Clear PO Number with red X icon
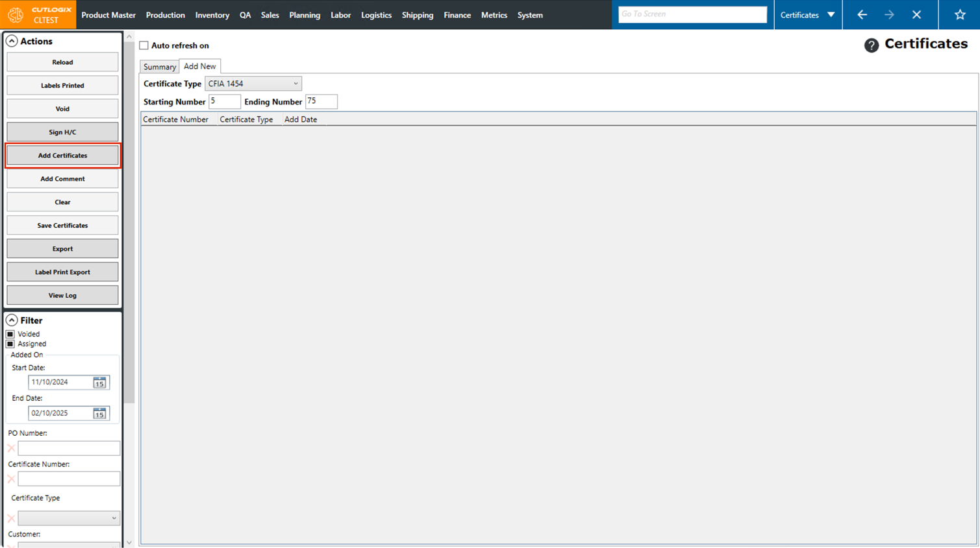The image size is (980, 548). click(11, 448)
